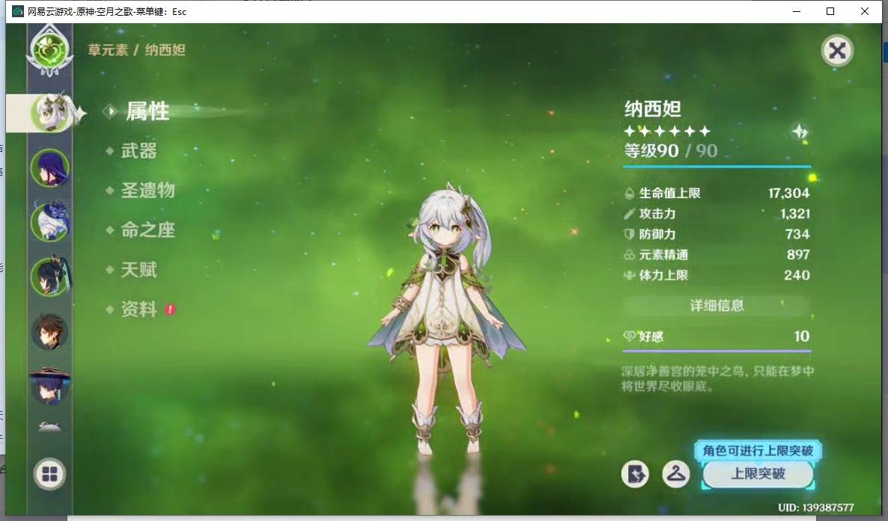Open the 圣遗物 artifacts tab

tap(148, 191)
